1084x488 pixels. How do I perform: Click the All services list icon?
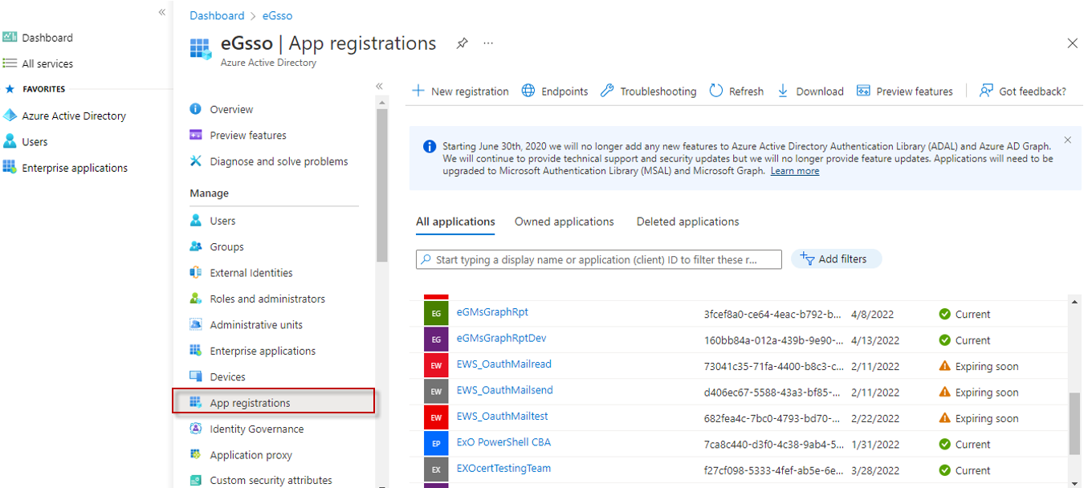point(10,63)
